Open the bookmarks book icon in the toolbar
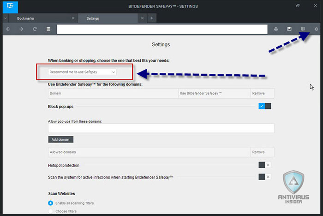The height and width of the screenshot is (216, 323). [303, 29]
